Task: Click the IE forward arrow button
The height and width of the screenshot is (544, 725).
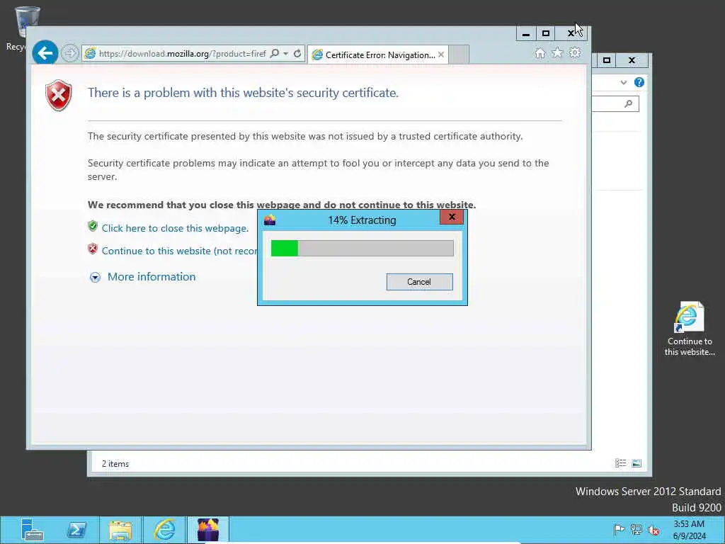Action: click(x=70, y=53)
